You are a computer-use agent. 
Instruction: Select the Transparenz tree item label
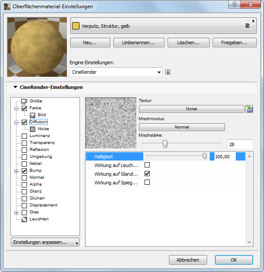(42, 143)
